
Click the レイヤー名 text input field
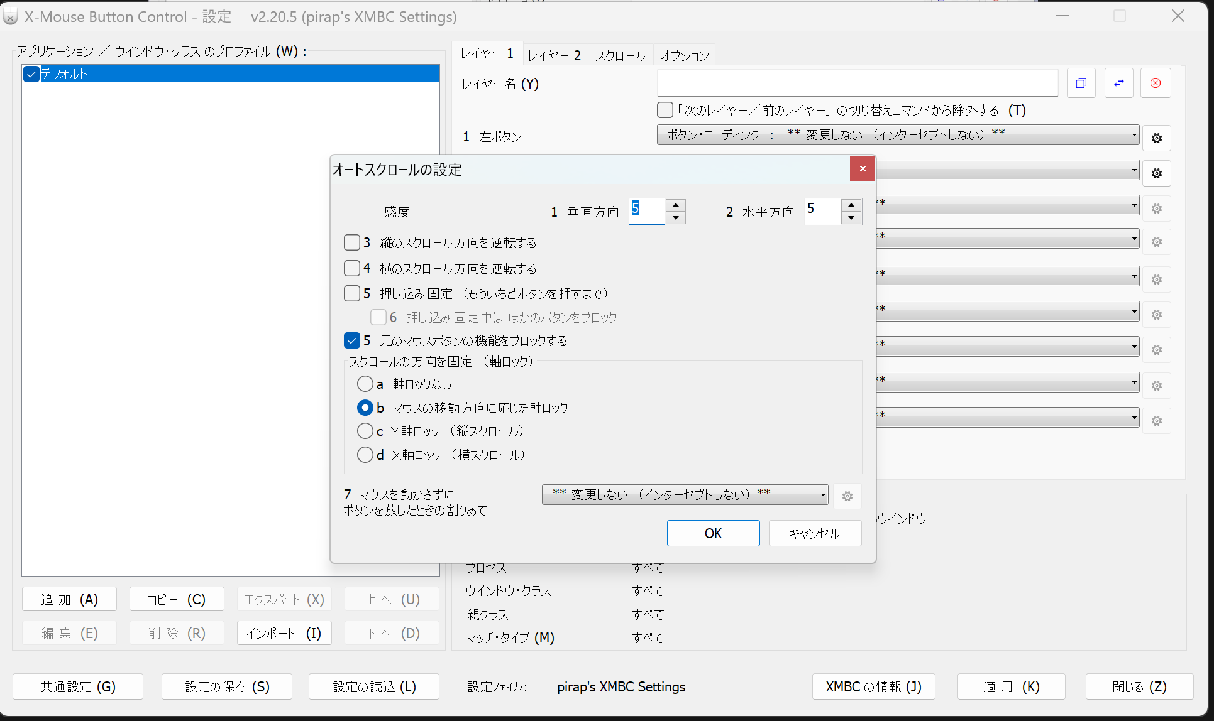click(857, 83)
